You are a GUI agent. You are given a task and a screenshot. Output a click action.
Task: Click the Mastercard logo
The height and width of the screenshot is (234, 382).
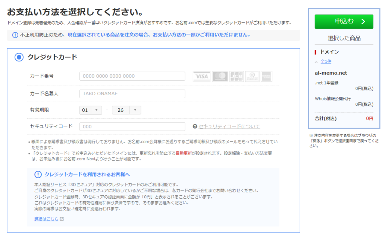[220, 76]
